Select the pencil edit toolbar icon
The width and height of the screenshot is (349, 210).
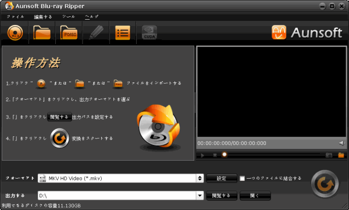96,32
